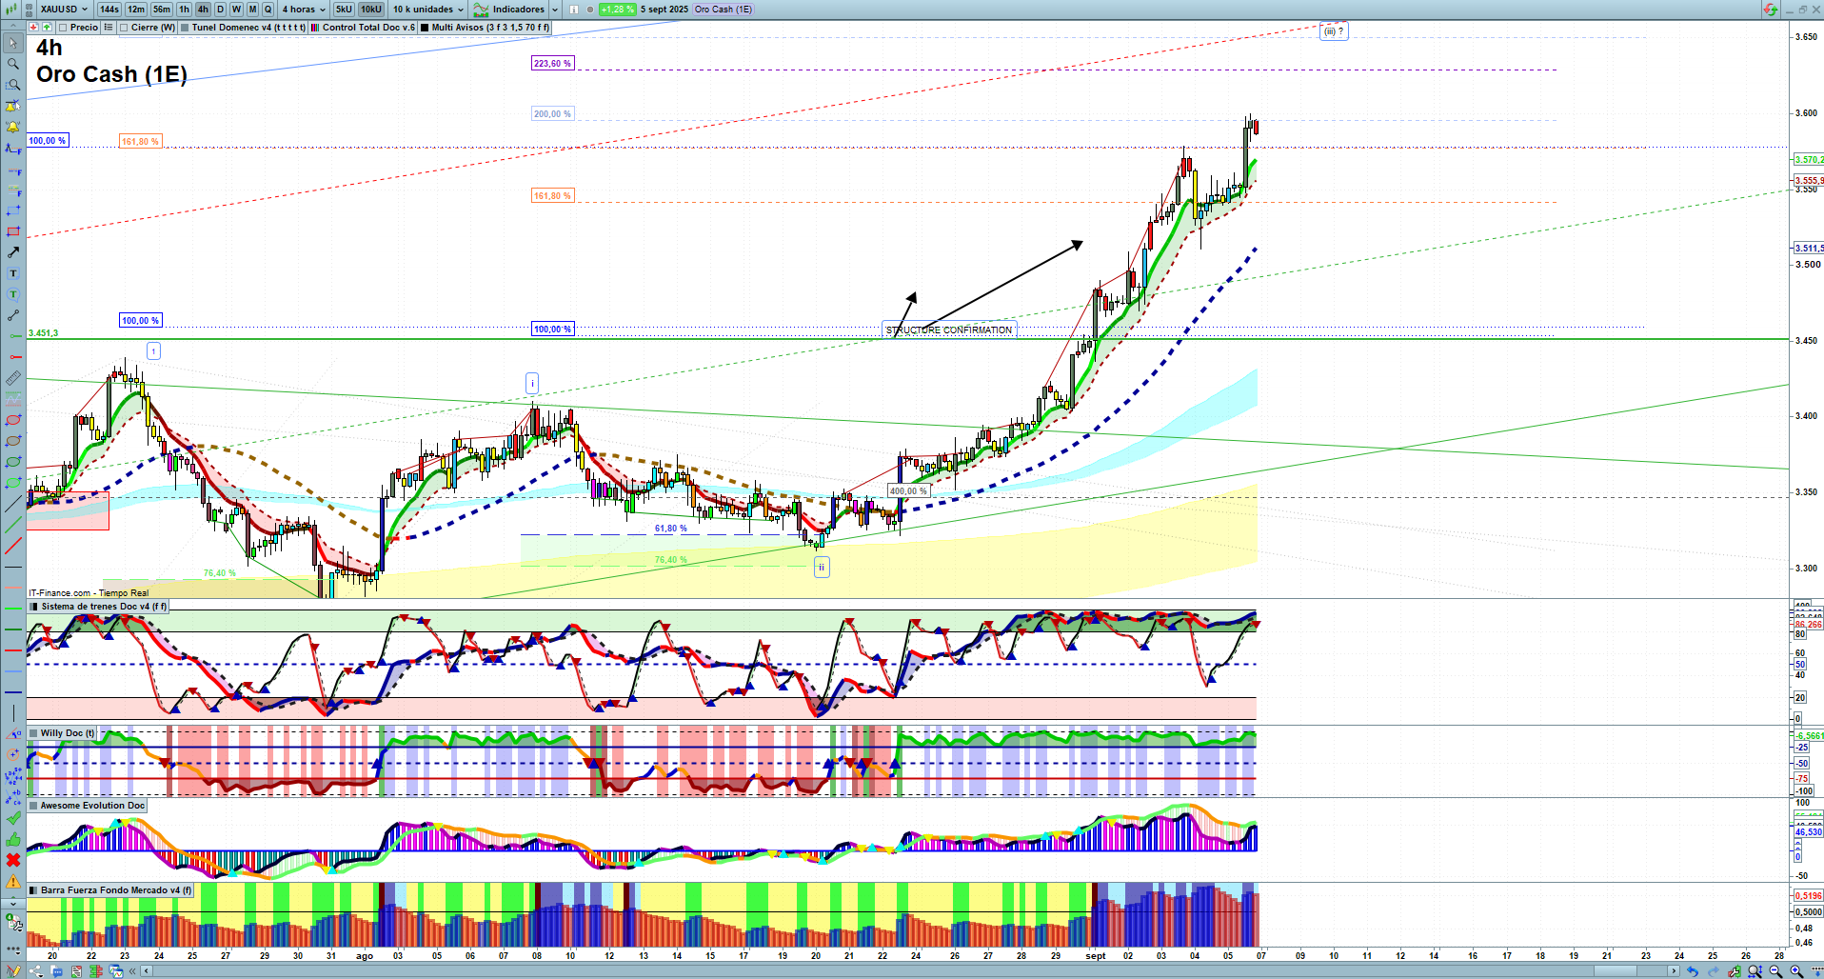Open the 10 k unidades dropdown
This screenshot has height=979, width=1824.
tap(428, 10)
